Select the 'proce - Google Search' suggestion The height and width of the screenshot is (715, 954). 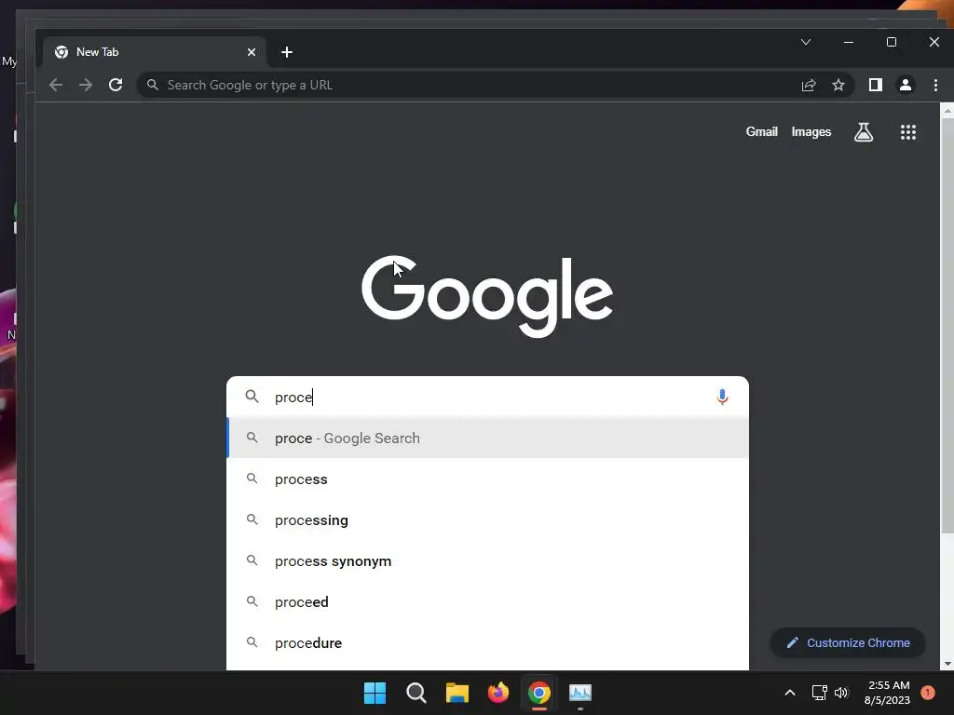click(x=487, y=438)
